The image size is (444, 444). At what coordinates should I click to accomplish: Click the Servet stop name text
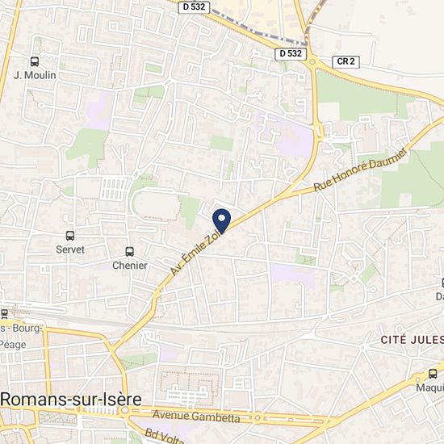[x=70, y=249]
